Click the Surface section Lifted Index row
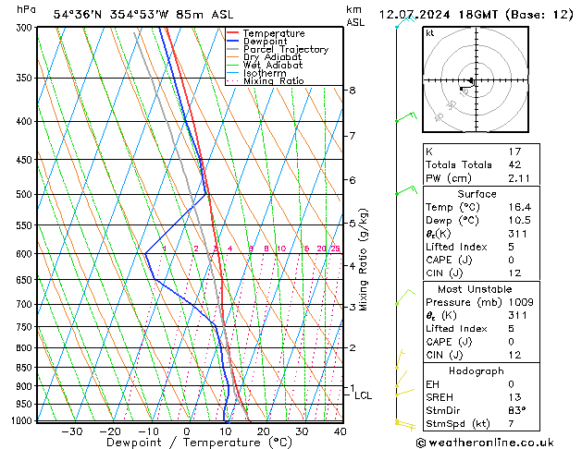This screenshot has height=449, width=582. (481, 247)
